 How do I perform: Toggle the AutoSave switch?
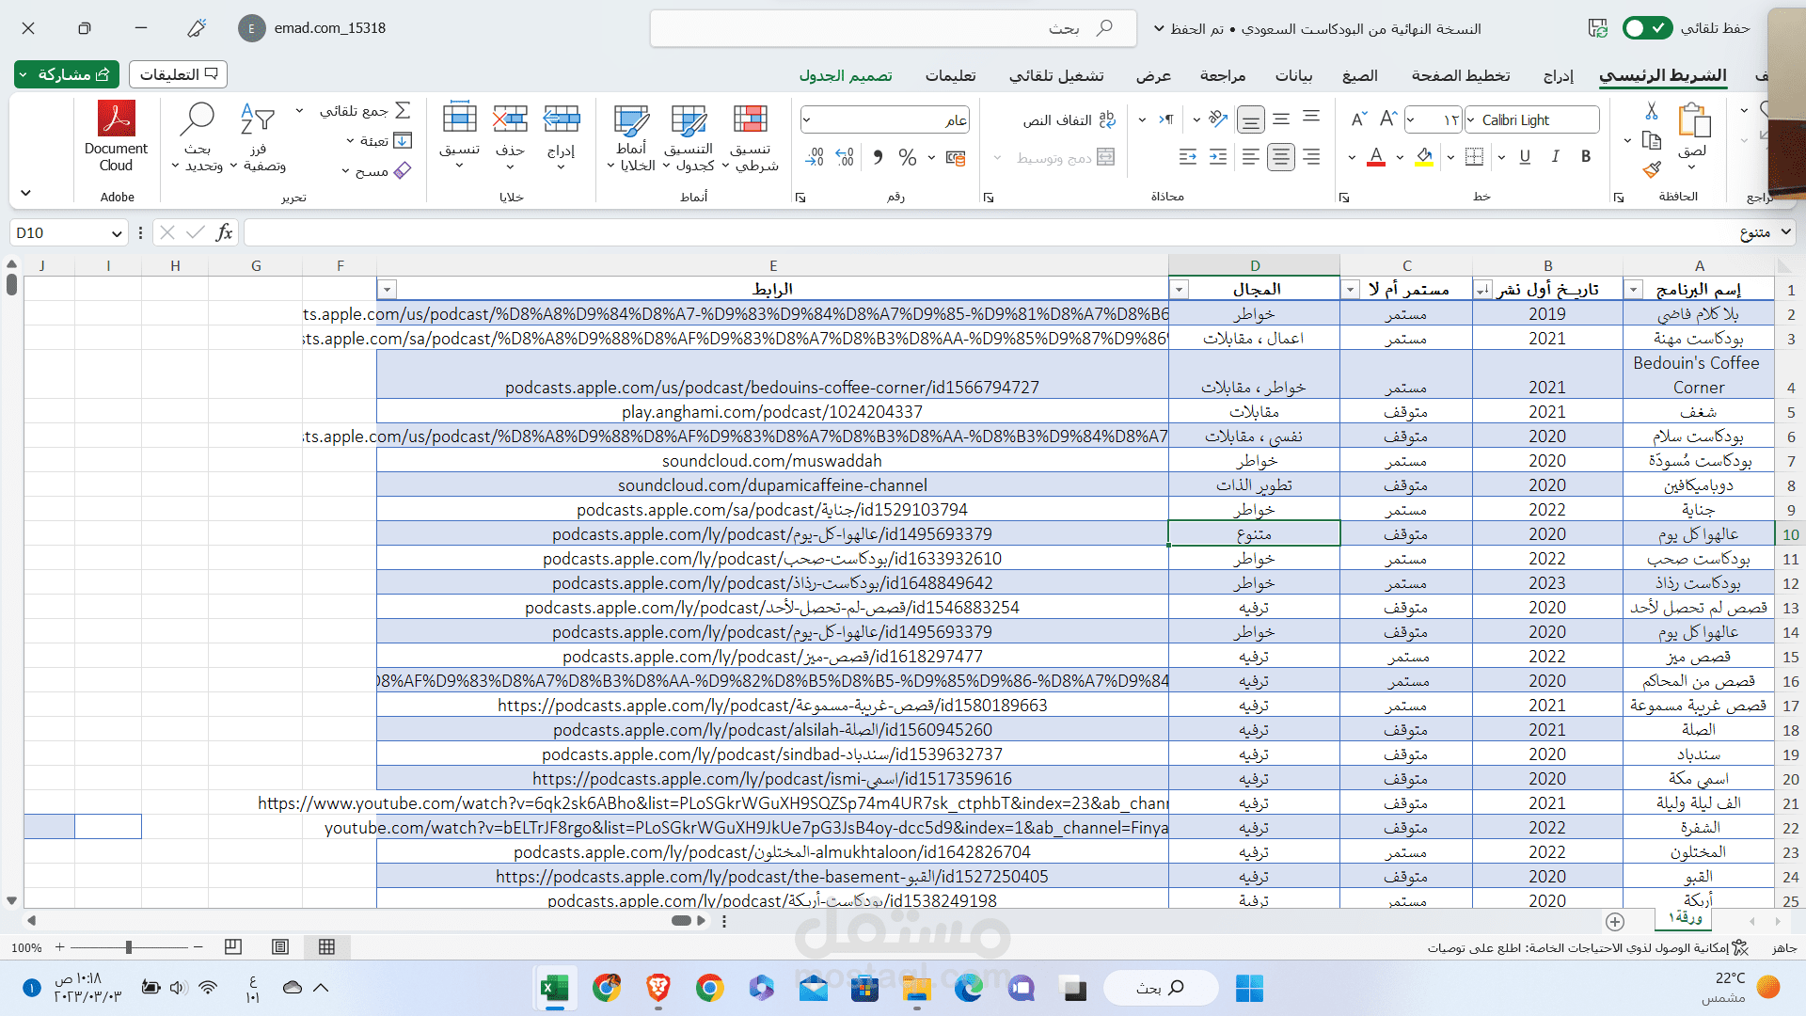coord(1646,28)
